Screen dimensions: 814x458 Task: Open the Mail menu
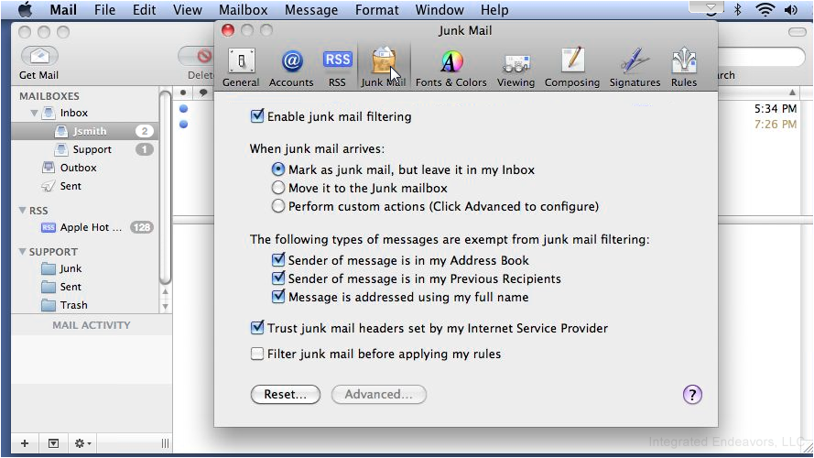point(63,10)
